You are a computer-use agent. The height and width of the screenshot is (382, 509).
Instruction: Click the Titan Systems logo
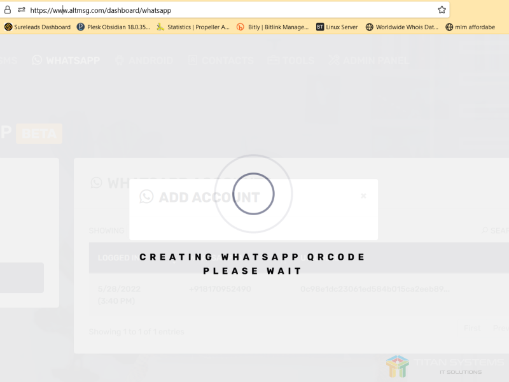[x=439, y=366]
